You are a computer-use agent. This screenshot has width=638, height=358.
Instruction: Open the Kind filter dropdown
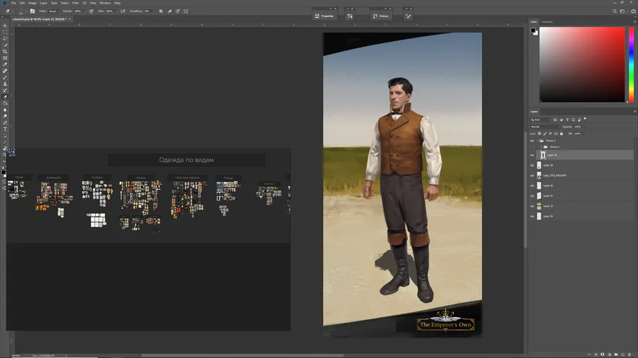(x=540, y=120)
